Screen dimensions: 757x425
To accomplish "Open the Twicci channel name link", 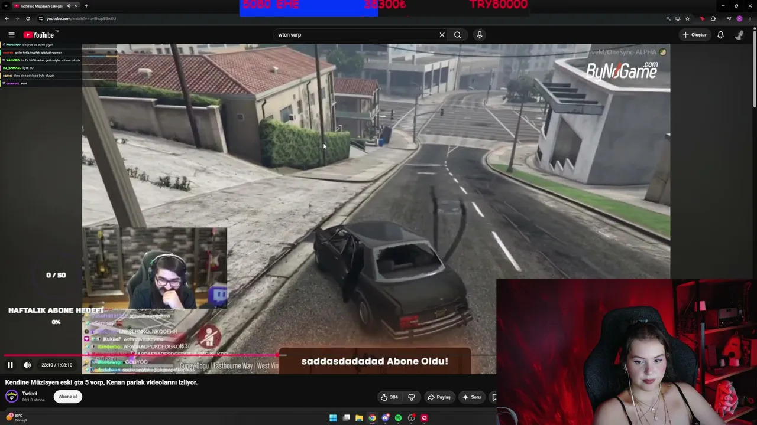I will click(x=30, y=394).
